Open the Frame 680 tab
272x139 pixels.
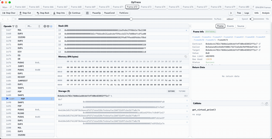(244, 7)
